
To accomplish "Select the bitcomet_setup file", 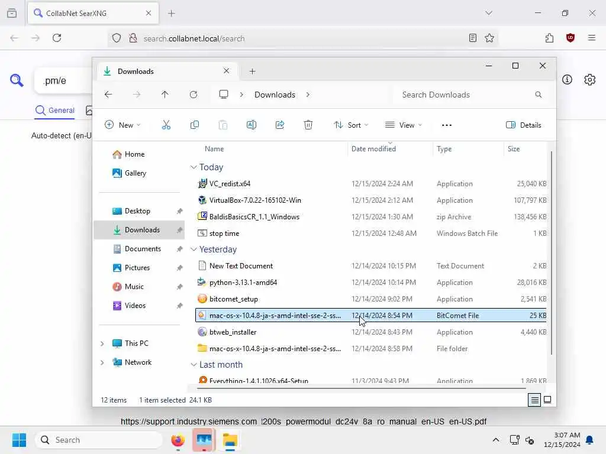I will coord(371,299).
